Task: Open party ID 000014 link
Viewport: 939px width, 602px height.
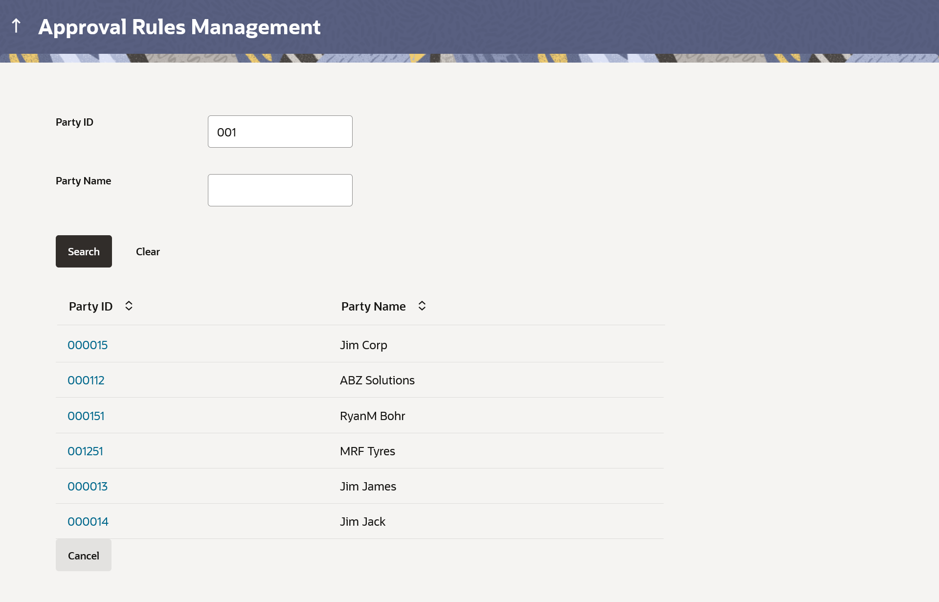Action: click(88, 522)
